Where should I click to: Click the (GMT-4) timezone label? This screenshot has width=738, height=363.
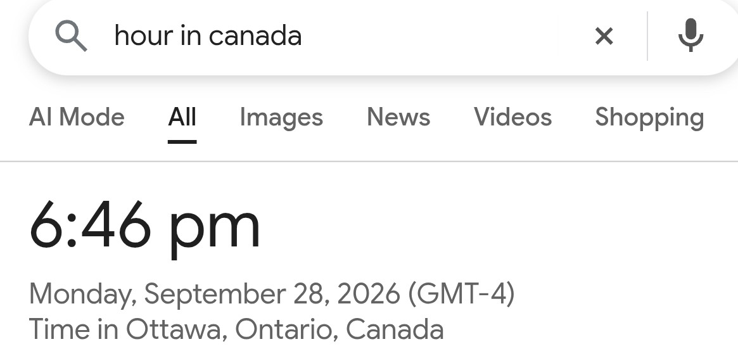[x=461, y=294]
